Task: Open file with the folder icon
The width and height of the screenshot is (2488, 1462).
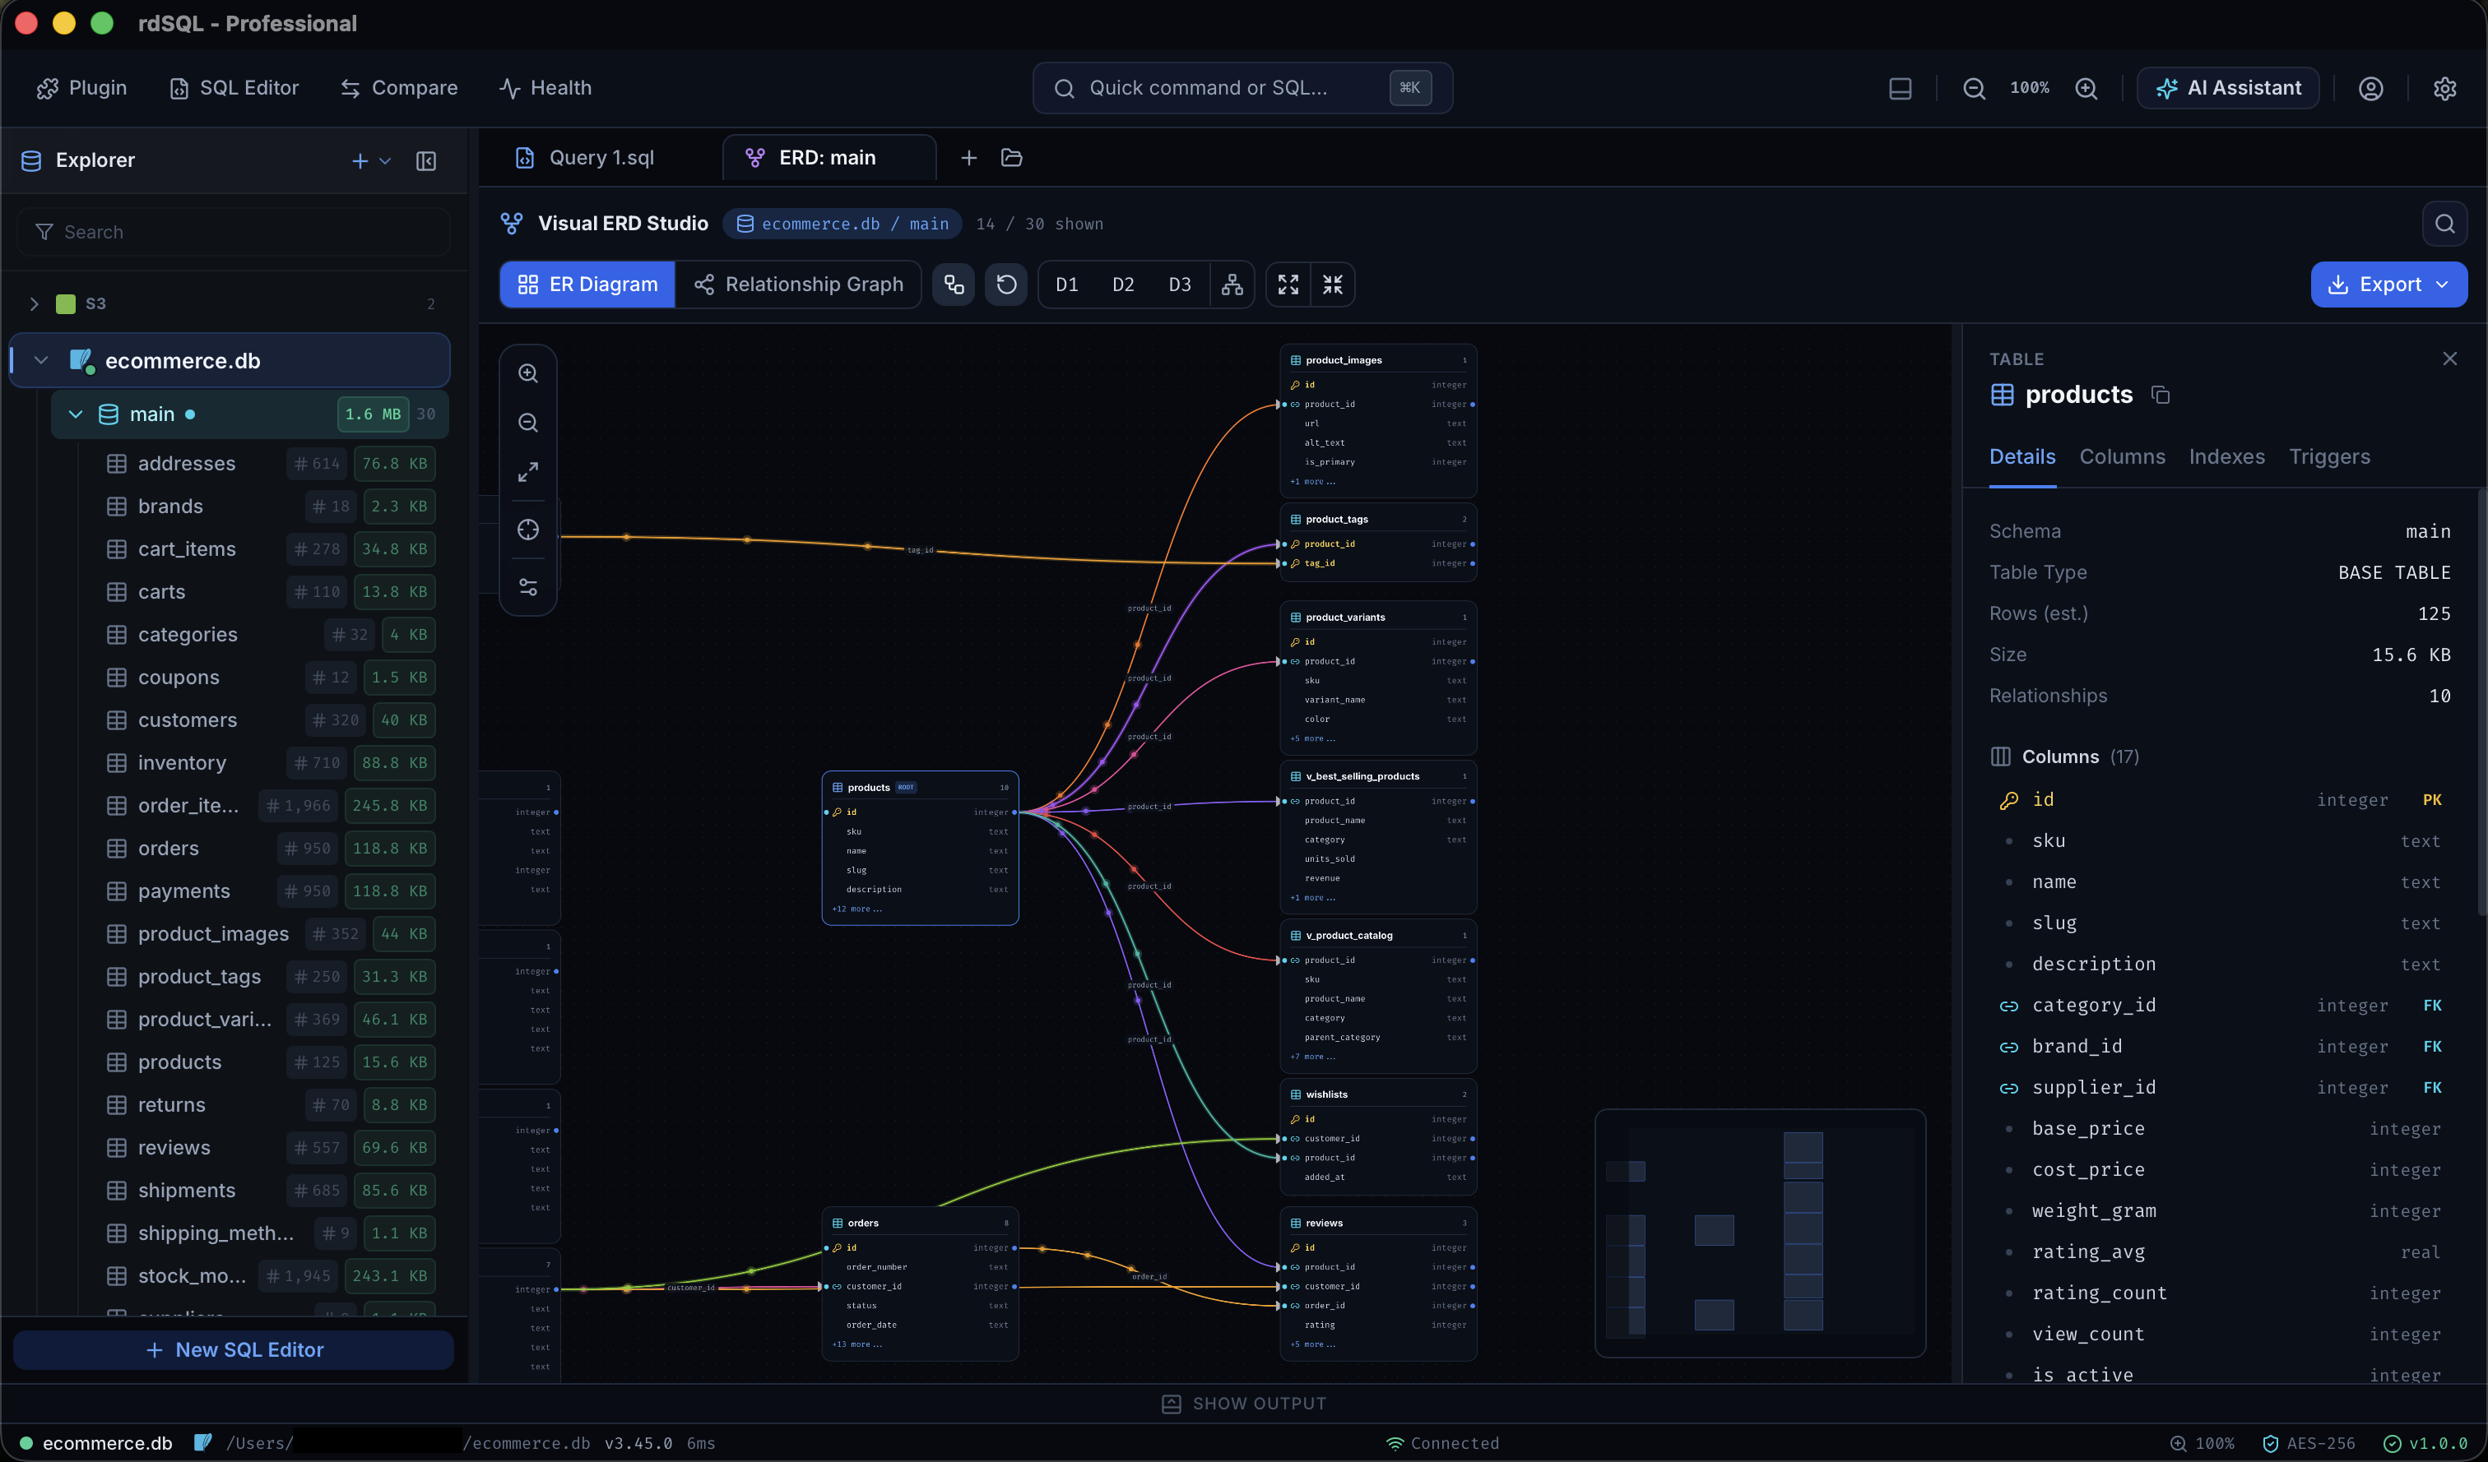Action: tap(1011, 158)
